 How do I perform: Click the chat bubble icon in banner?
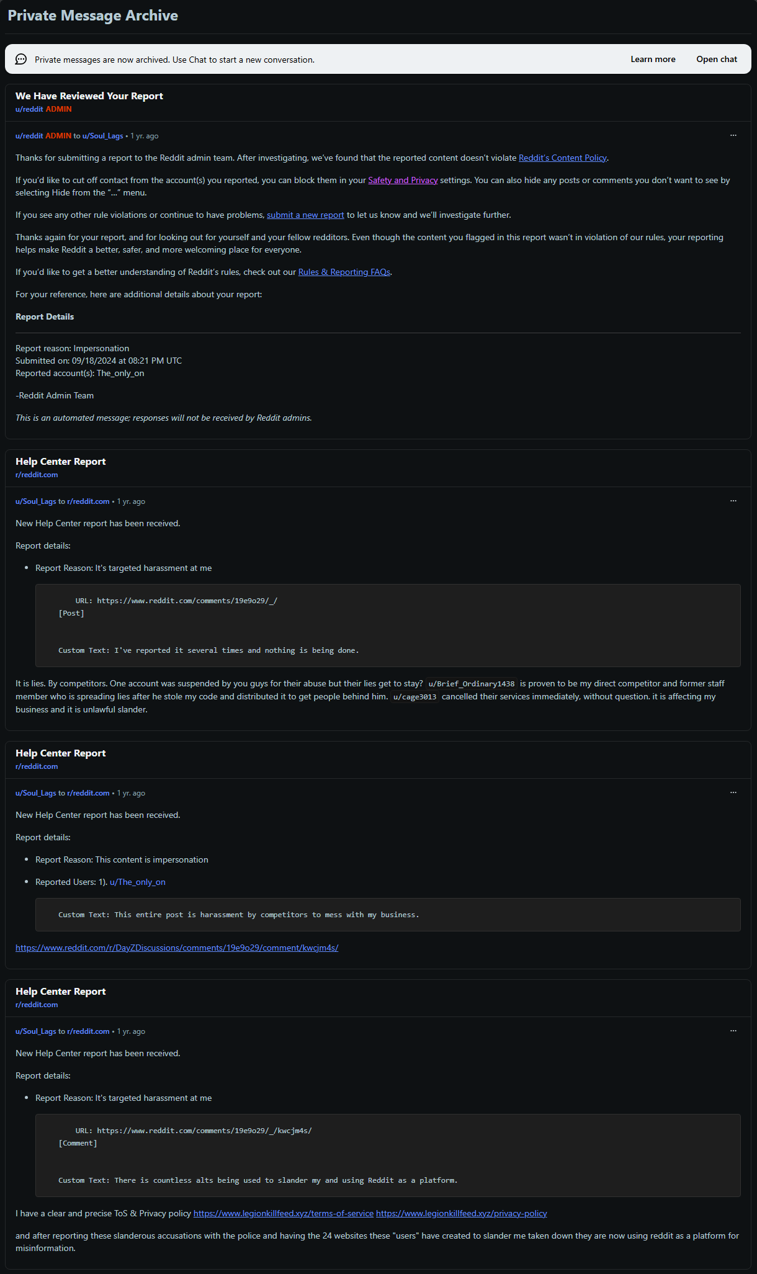click(x=21, y=59)
